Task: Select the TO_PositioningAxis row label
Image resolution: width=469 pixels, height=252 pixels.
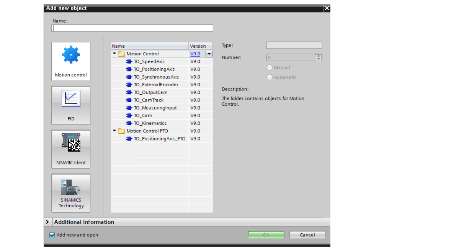Action: pos(154,69)
